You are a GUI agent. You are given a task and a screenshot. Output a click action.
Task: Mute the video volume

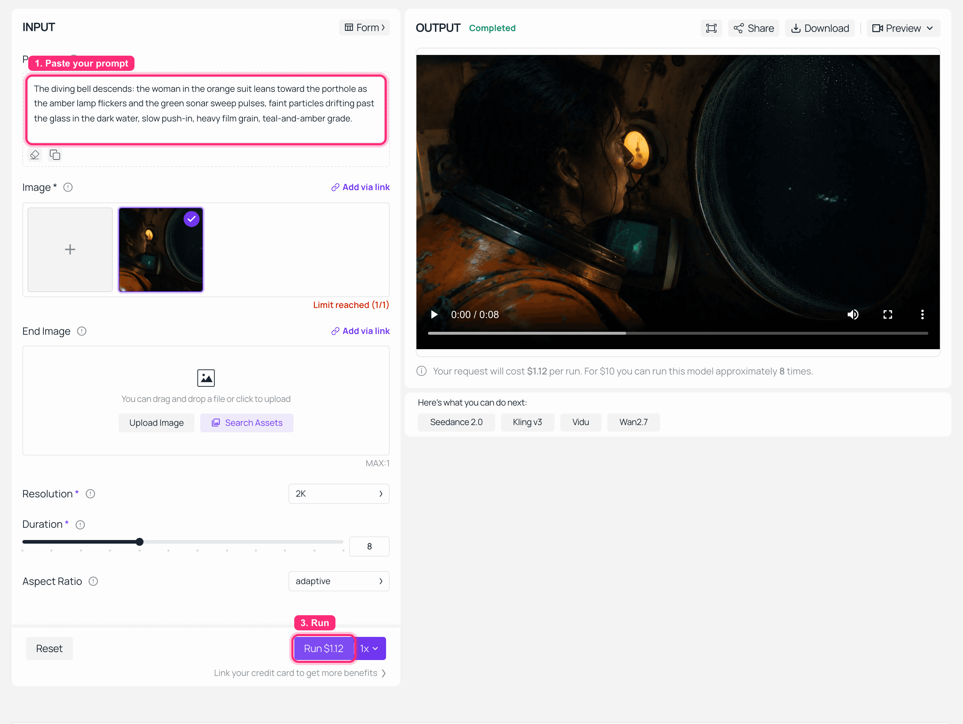pos(853,314)
